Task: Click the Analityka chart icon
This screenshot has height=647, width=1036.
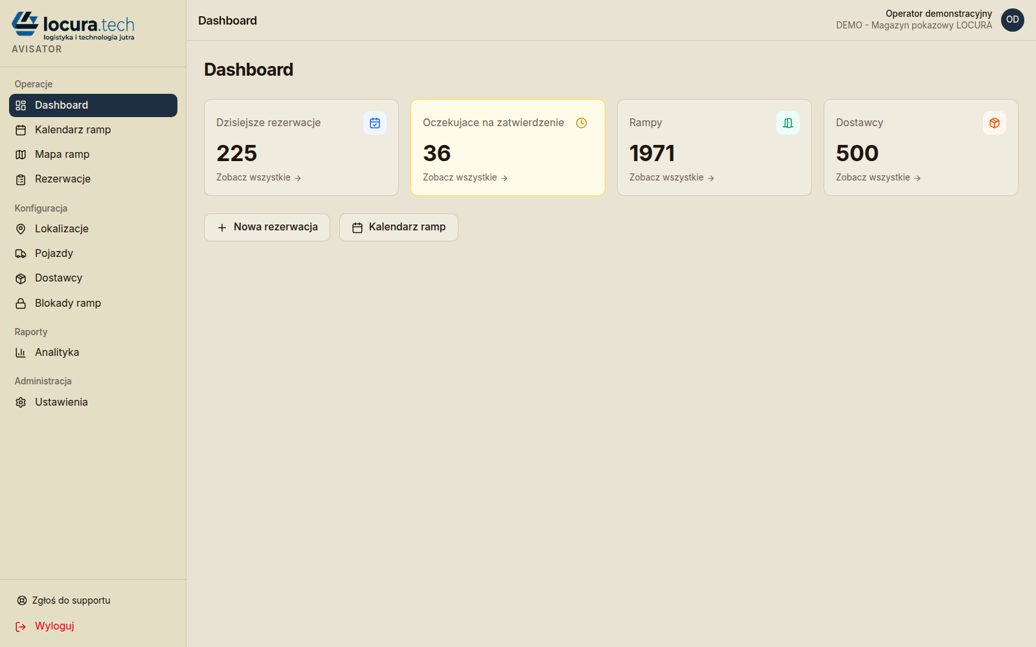Action: click(21, 353)
